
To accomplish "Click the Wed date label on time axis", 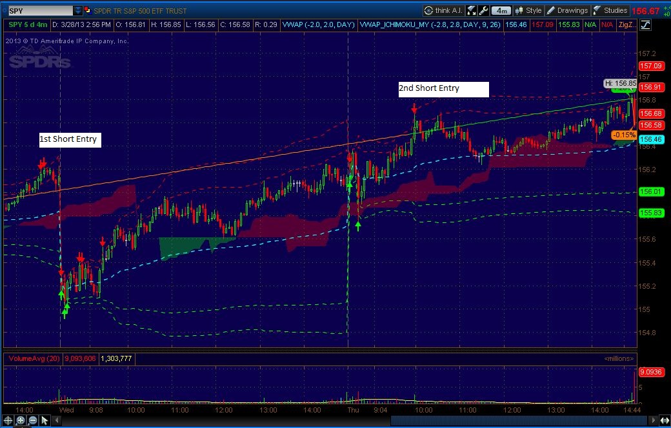I will [x=66, y=410].
